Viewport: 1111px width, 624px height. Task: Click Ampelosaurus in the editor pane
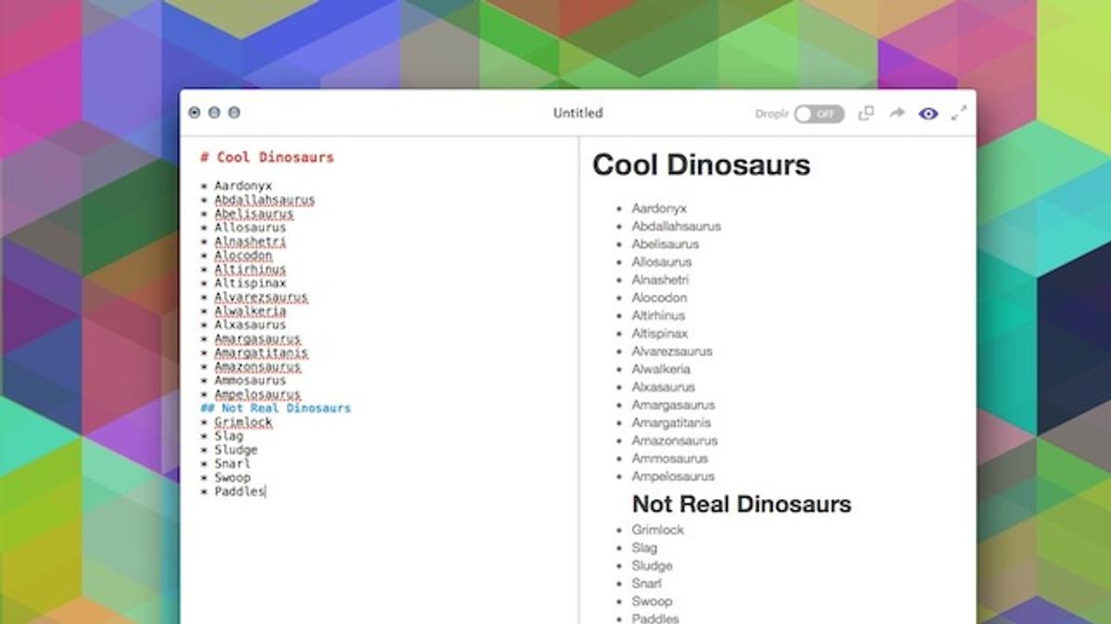(x=257, y=395)
